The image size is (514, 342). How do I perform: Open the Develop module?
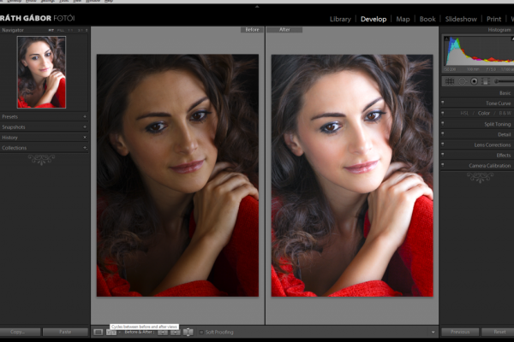374,19
